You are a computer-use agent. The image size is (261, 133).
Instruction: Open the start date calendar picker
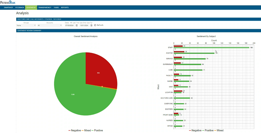pos(77,26)
